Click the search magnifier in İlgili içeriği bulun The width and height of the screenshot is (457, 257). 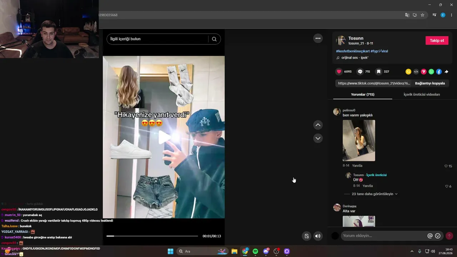point(214,39)
